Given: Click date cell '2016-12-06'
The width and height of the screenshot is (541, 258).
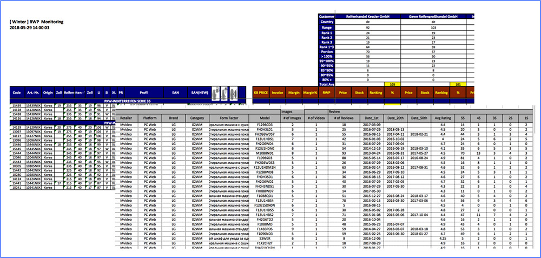Looking at the screenshot, I should click(372, 238).
